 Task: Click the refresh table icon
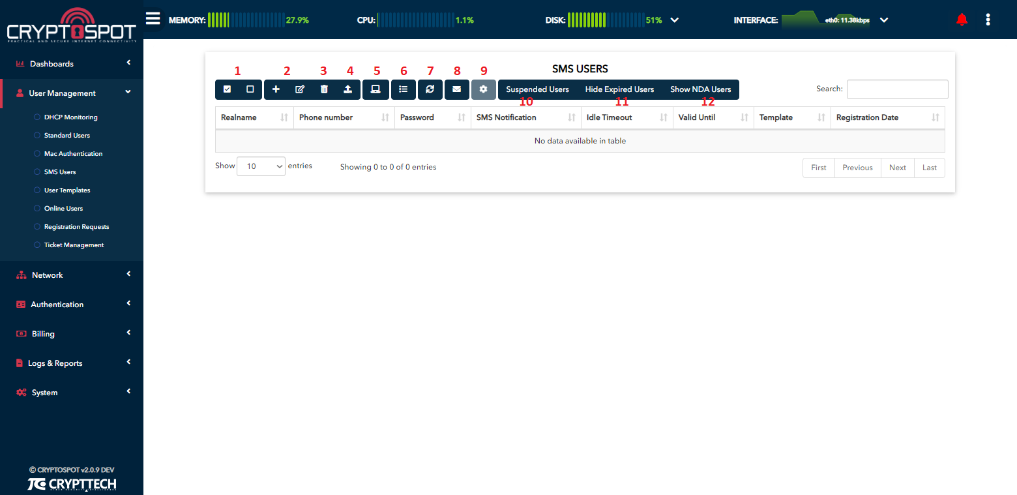pos(430,89)
